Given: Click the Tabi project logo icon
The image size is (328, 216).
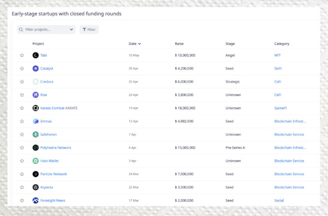Looking at the screenshot, I should pyautogui.click(x=36, y=55).
